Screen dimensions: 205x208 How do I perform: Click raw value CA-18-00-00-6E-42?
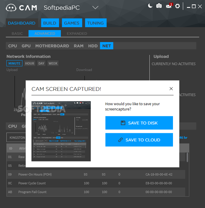point(159,174)
